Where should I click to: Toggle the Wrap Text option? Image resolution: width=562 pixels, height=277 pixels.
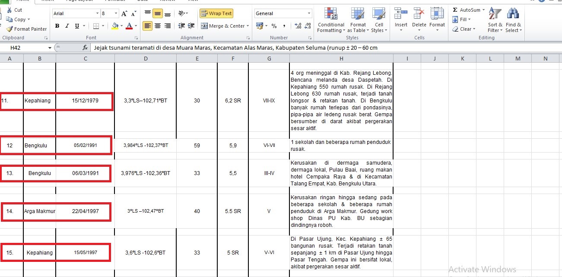(216, 13)
